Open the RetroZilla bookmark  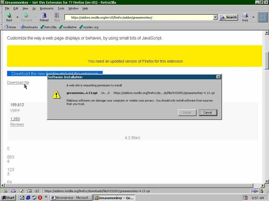[x=48, y=27]
